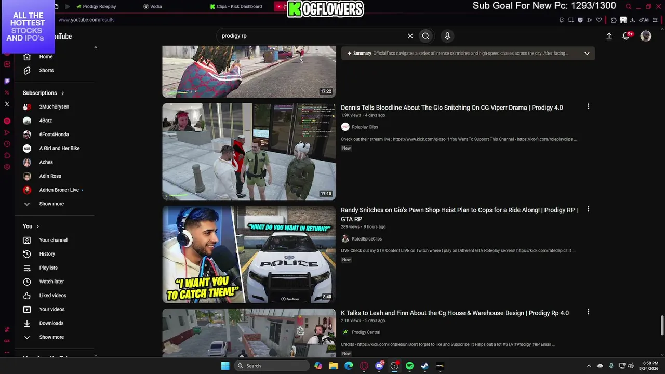
Task: Switch to Clips - Kick Dashboard tab
Action: (x=236, y=7)
